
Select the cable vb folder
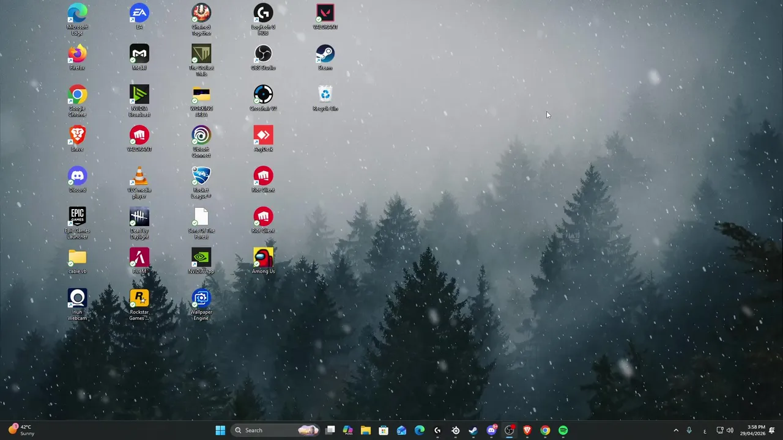[x=77, y=261]
